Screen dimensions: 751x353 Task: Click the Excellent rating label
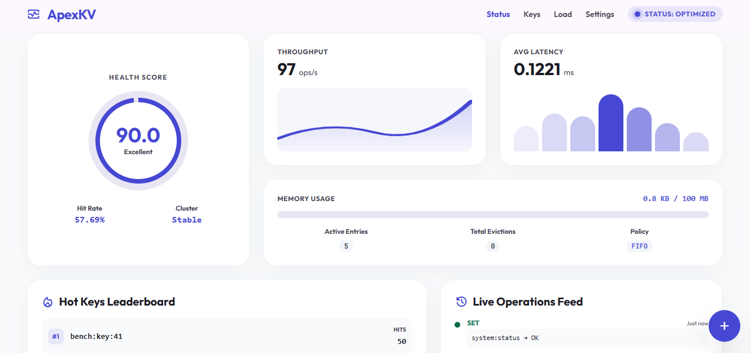(x=138, y=152)
